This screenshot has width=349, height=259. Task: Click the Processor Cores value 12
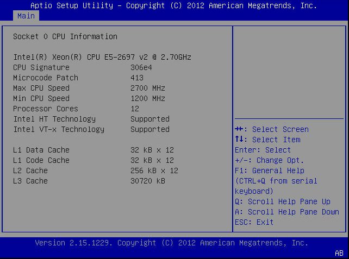[x=135, y=109]
